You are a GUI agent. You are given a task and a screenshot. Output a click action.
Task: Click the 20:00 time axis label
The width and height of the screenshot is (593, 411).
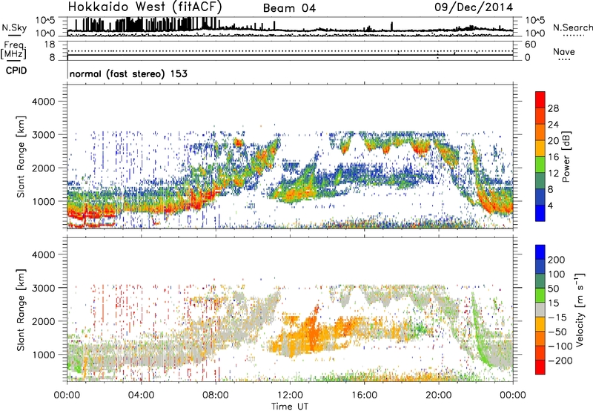[x=439, y=395]
